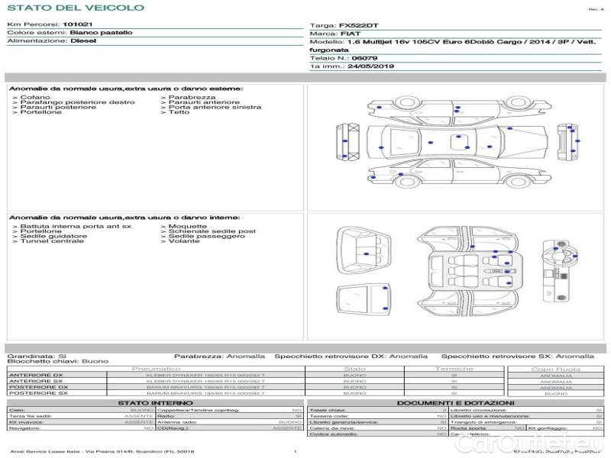Click the STATO DEL VEICOLO title

tap(75, 8)
